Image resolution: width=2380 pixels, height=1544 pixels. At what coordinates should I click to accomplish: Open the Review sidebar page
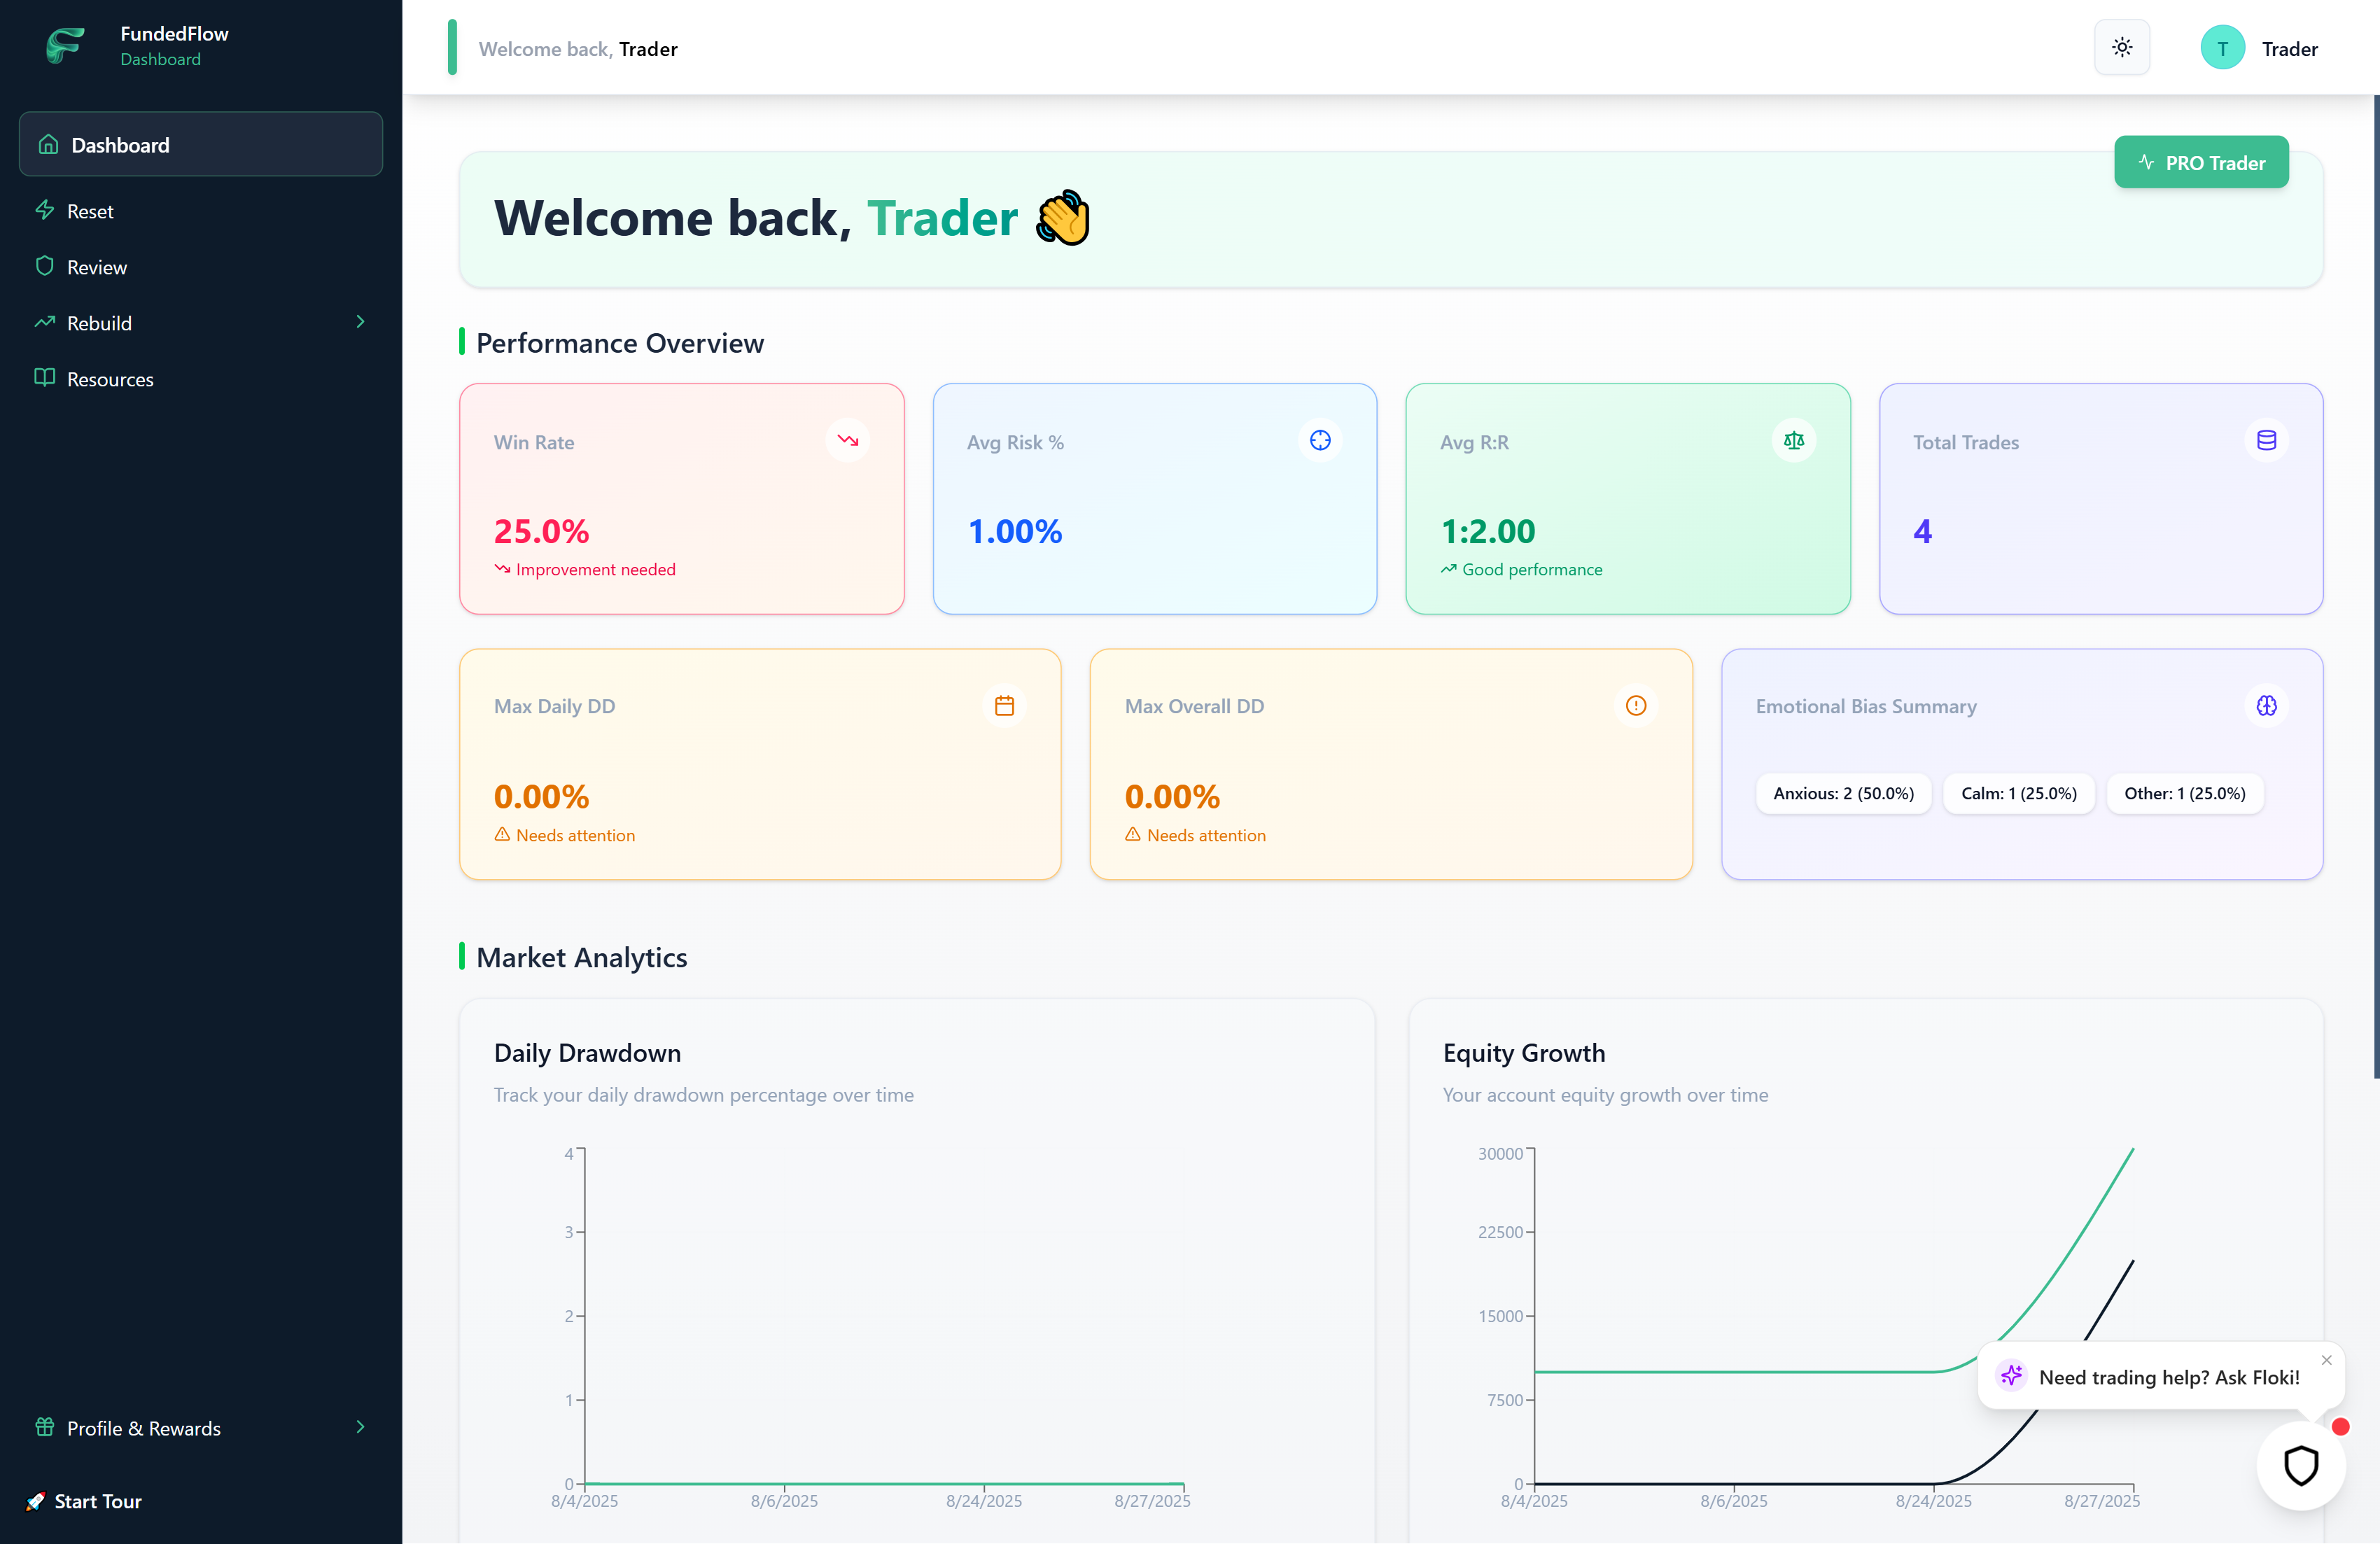96,267
